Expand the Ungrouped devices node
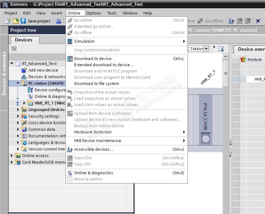The width and height of the screenshot is (265, 214). pyautogui.click(x=18, y=110)
